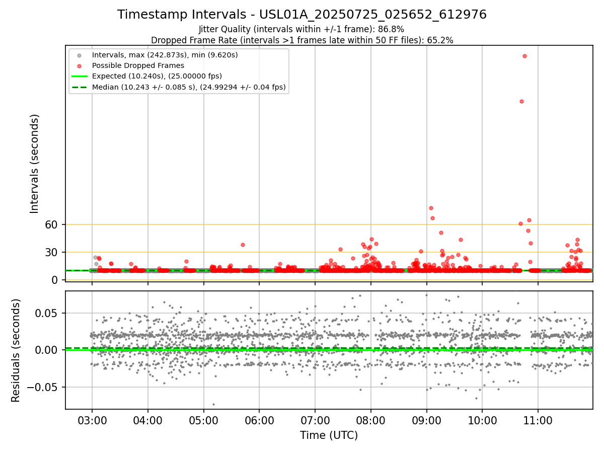Click the Median (10.243 +/- 0.085 s) legend entry
604x453 pixels.
click(189, 87)
